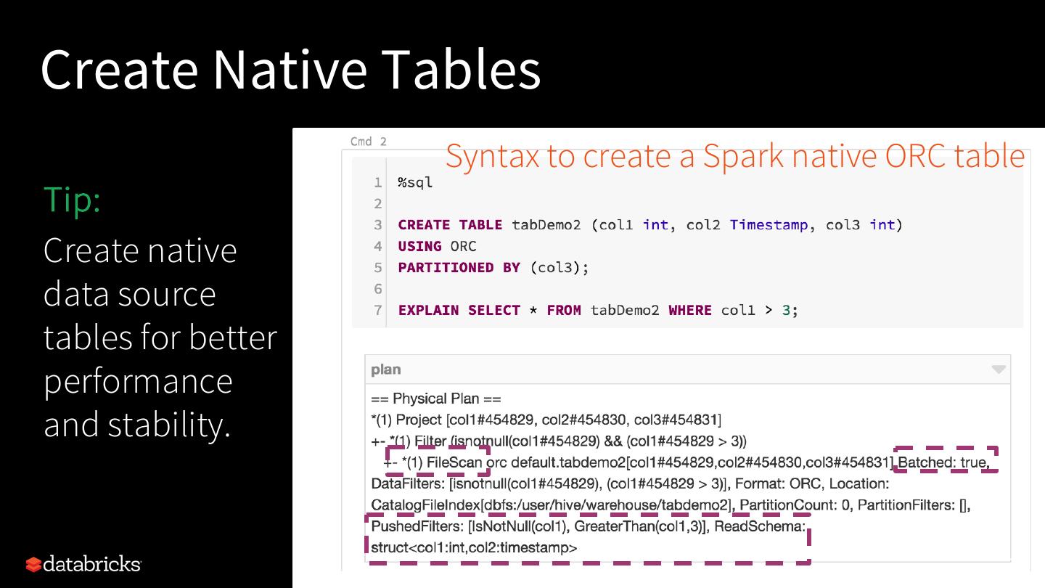Click the Batched: true text
Viewport: 1045px width, 588px height.
pyautogui.click(x=943, y=462)
